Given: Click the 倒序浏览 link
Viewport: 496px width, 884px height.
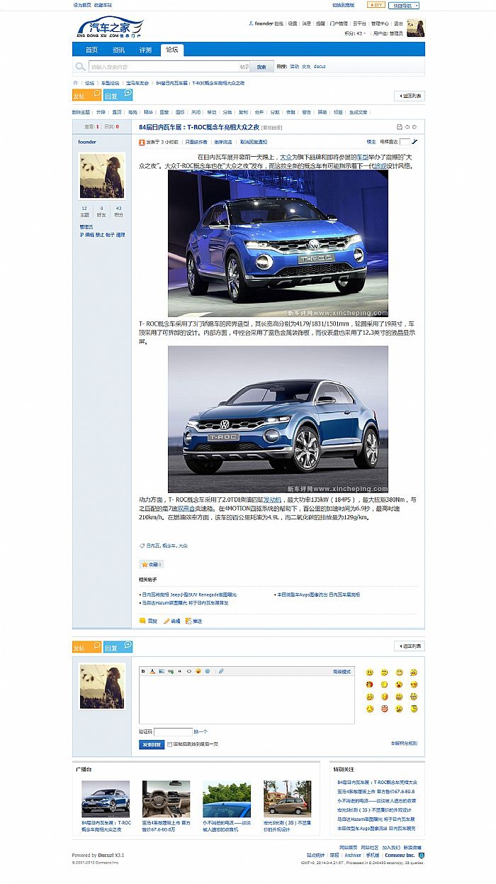Looking at the screenshot, I should [222, 142].
